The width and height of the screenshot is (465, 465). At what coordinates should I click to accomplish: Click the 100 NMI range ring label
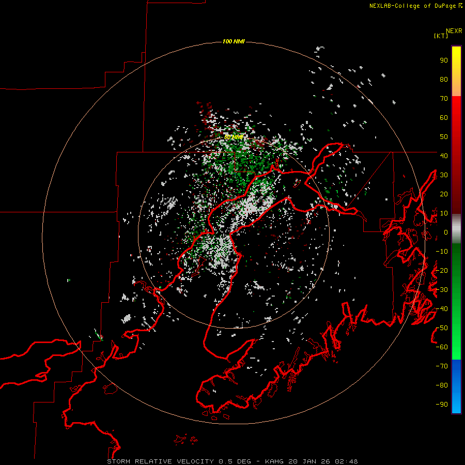234,41
